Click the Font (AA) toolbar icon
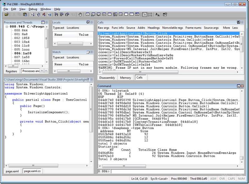Image resolution: width=249 pixels, height=184 pixels. [157, 15]
